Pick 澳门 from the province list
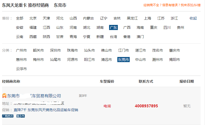Screen dimensions: 205x125 click(140, 37)
